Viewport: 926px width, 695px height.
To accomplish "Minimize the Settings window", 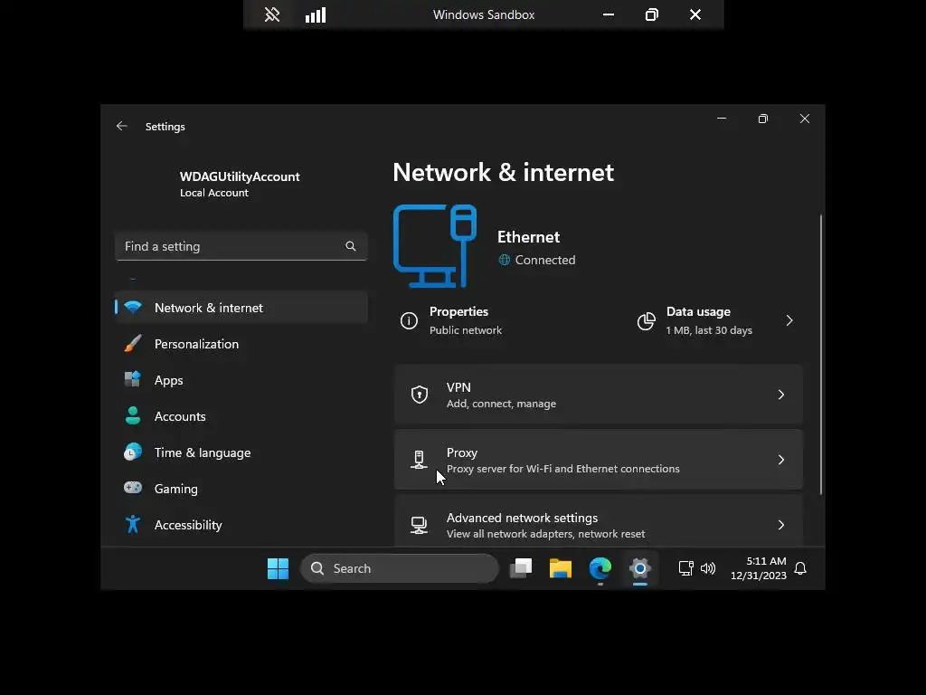I will pos(722,119).
